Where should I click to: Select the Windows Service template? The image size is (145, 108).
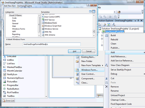click(x=50, y=29)
